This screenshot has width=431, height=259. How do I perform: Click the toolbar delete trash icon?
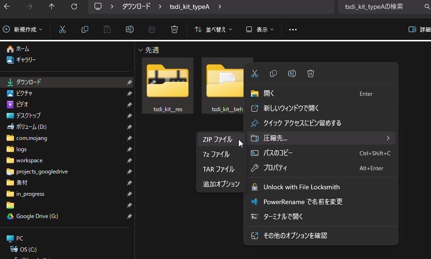(x=174, y=29)
